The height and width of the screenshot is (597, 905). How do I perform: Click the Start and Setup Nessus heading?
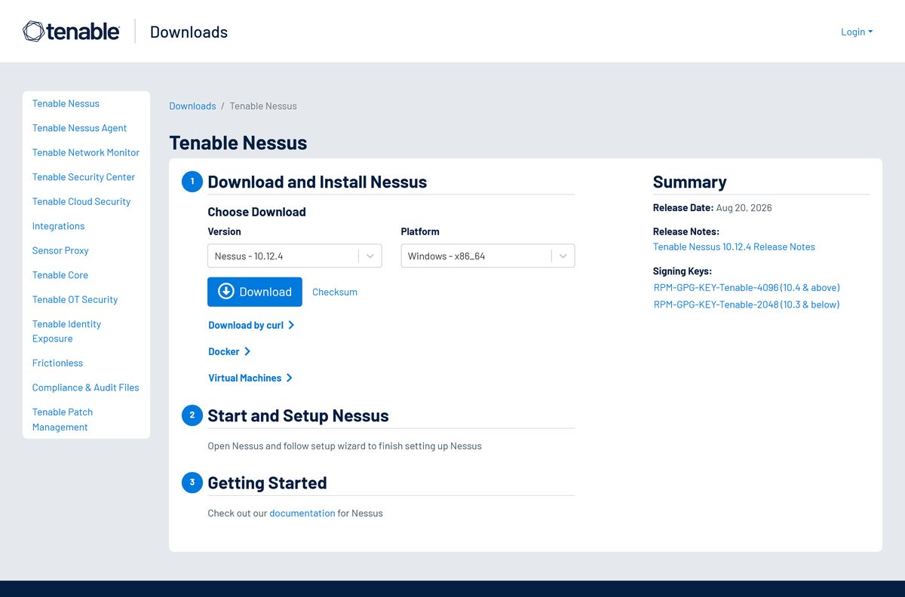(298, 415)
